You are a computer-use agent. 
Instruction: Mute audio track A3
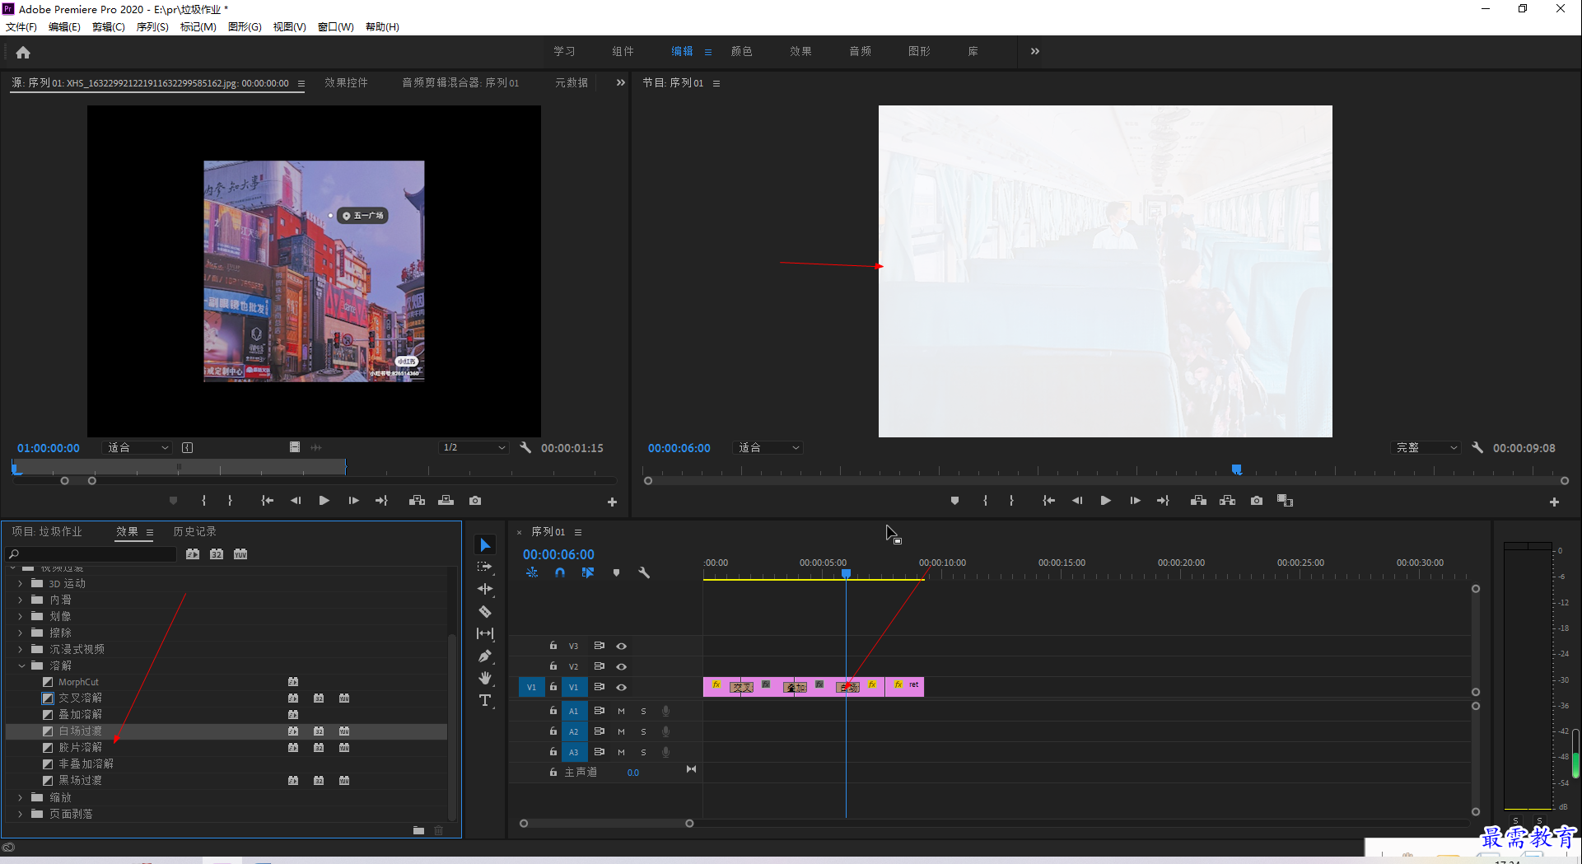coord(621,752)
